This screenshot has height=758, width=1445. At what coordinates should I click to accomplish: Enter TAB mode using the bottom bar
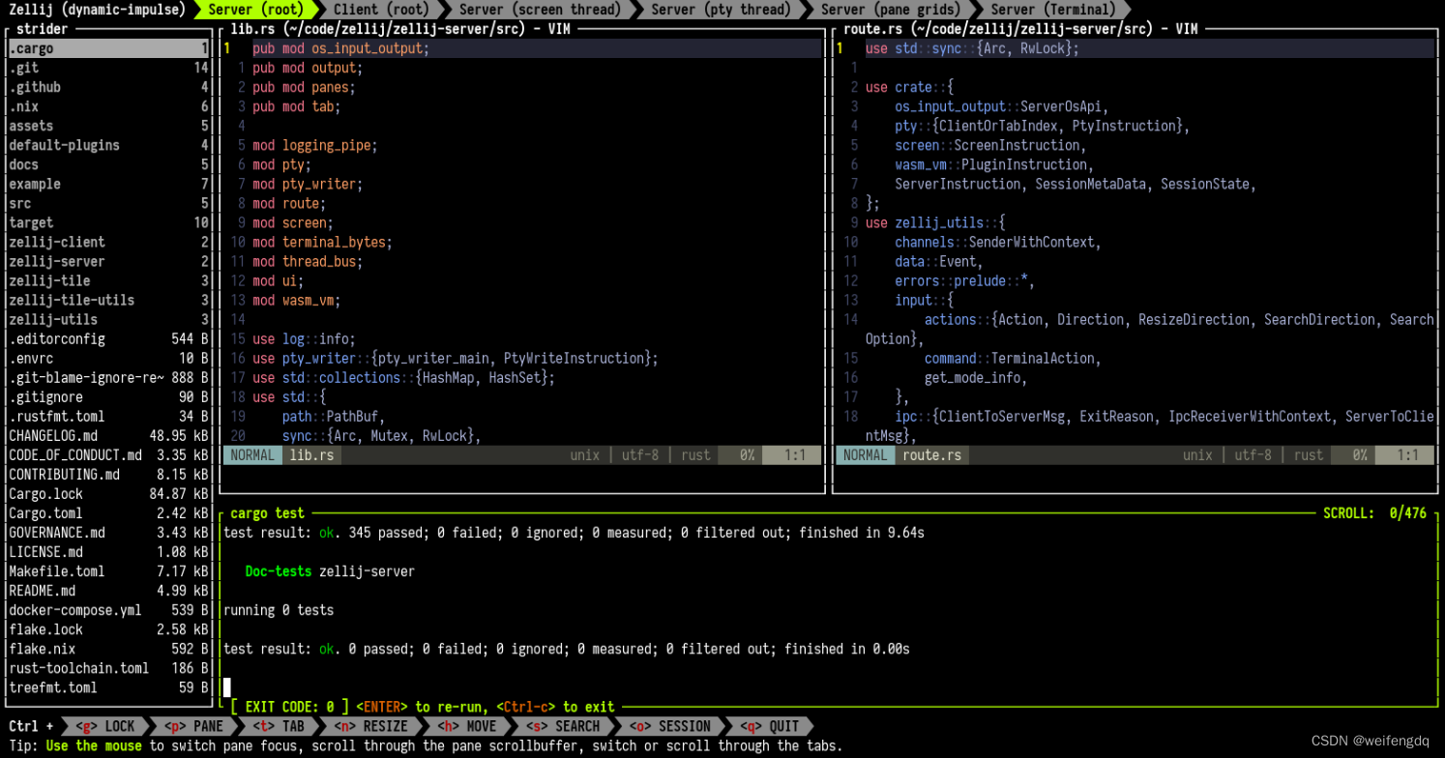[280, 725]
